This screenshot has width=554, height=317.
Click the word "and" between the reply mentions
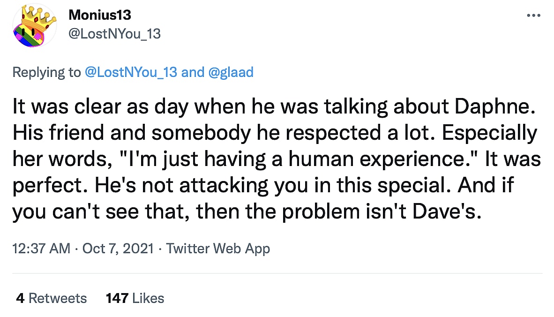coord(192,72)
